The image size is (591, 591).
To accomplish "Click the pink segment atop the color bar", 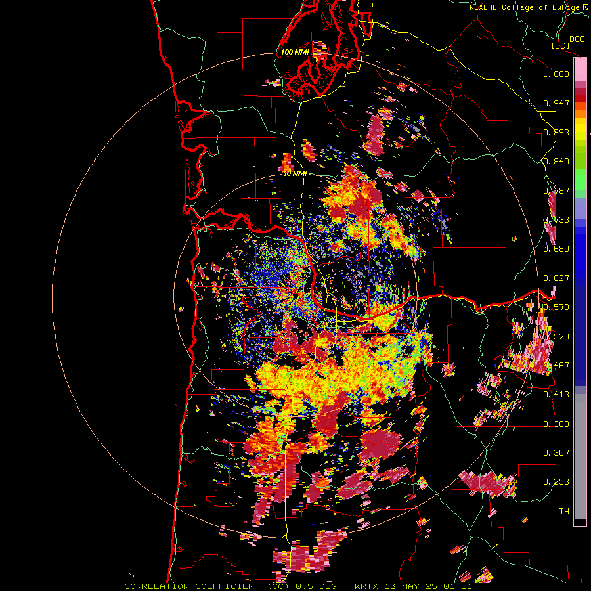I will point(580,70).
